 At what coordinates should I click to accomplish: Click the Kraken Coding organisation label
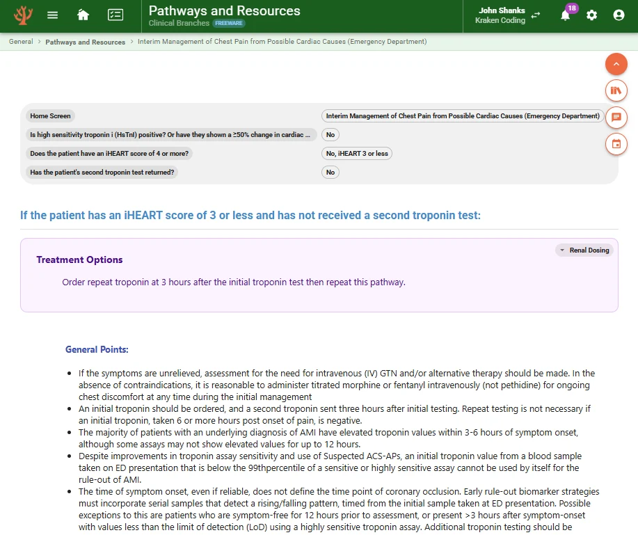pos(500,20)
